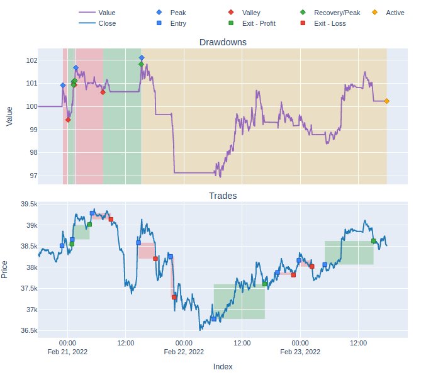Viewport: 421px width, 375px height.
Task: Click the red Valley marker near 99.4
Action: click(x=68, y=120)
